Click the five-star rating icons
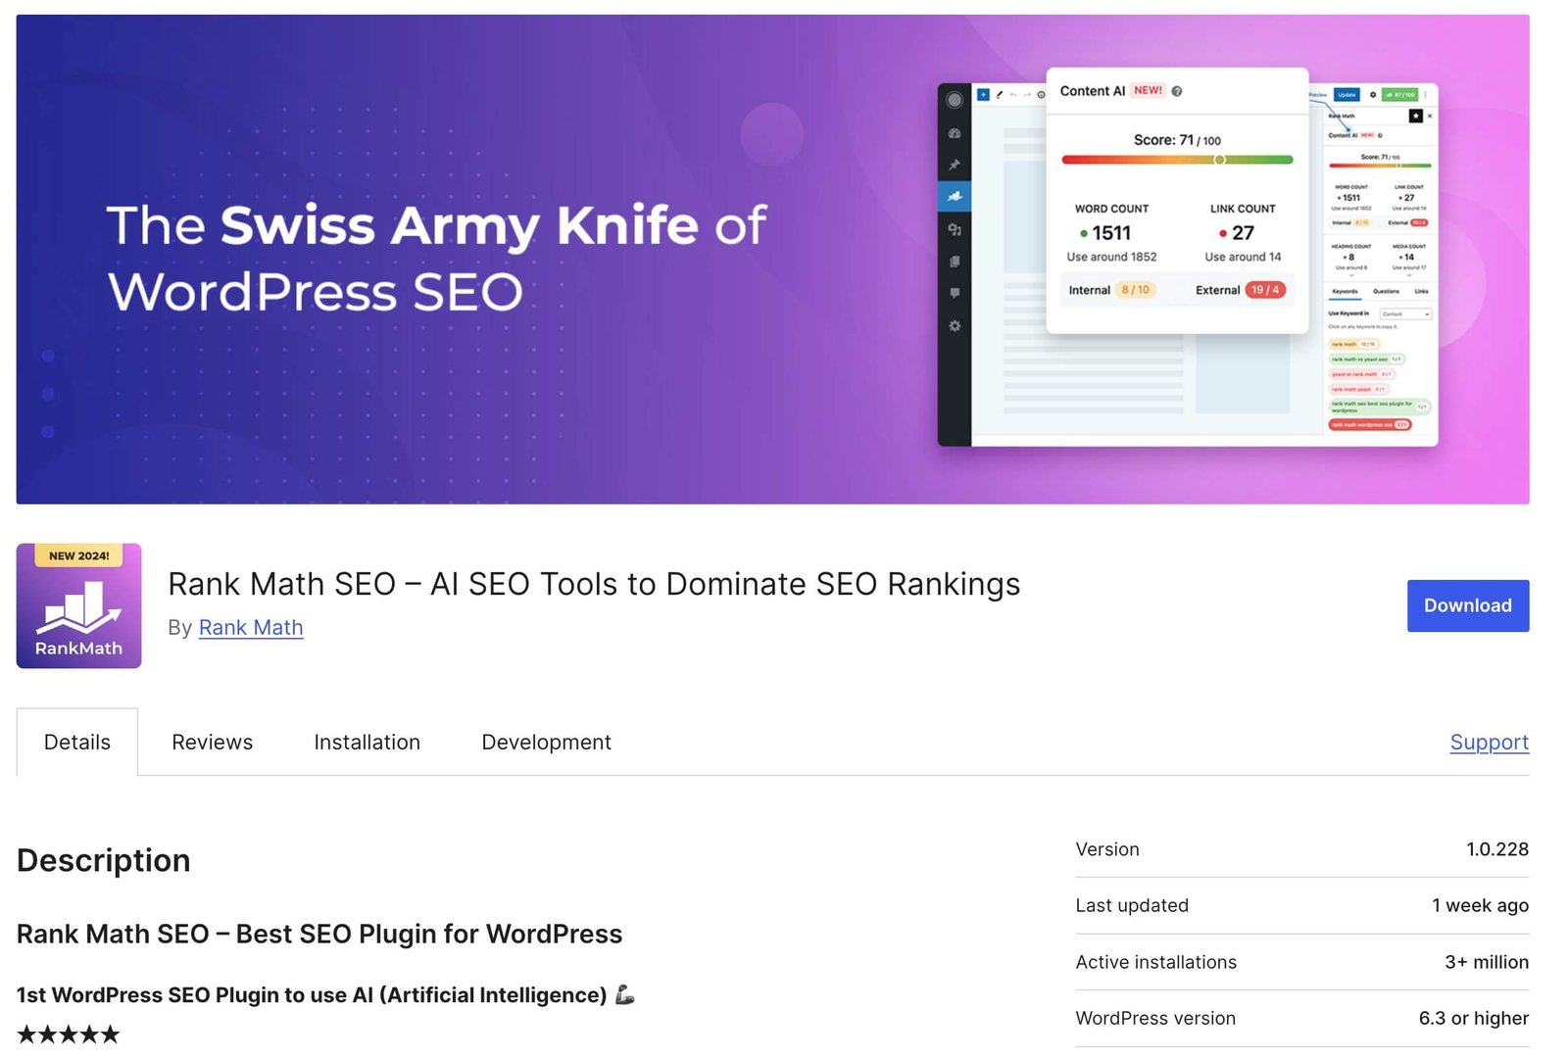The height and width of the screenshot is (1058, 1568). pos(69,1034)
